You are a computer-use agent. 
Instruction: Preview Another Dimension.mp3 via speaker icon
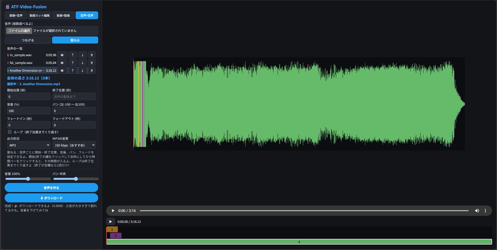(x=62, y=70)
